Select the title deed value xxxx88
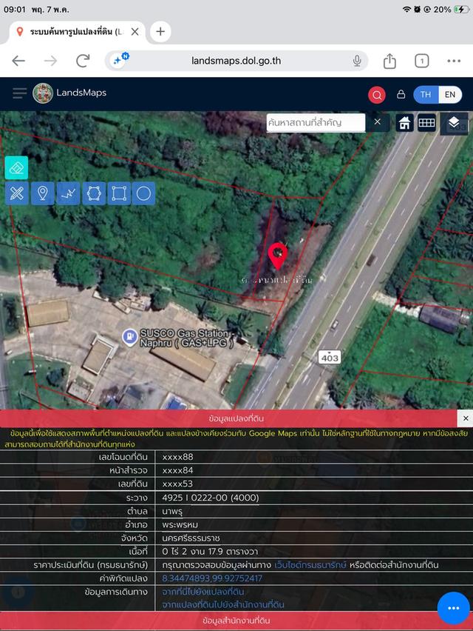The height and width of the screenshot is (631, 473). coord(178,457)
